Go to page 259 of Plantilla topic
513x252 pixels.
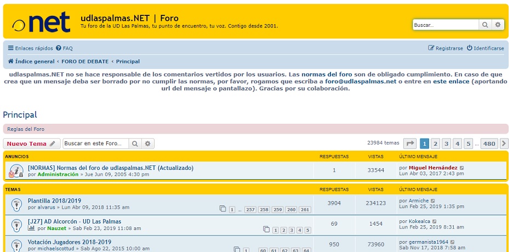(277, 210)
